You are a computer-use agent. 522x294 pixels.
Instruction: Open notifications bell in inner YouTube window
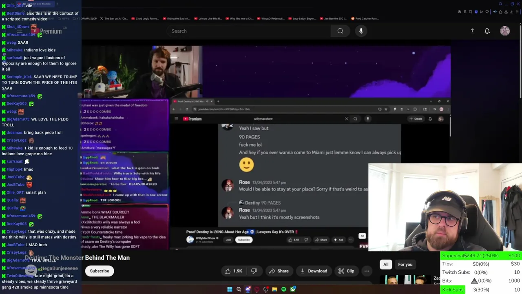[x=430, y=119]
